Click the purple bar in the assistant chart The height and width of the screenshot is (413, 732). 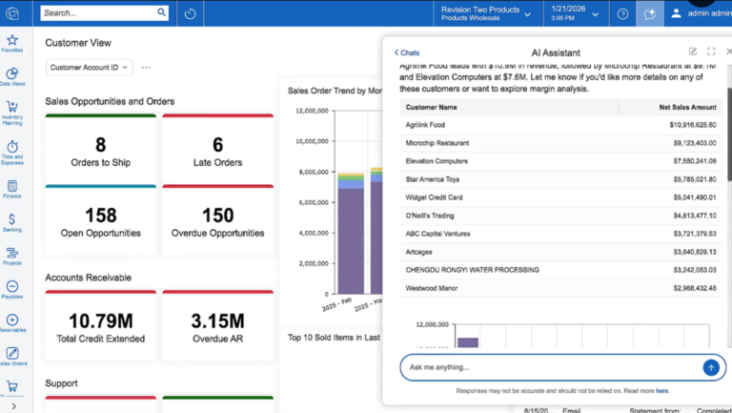tap(467, 342)
